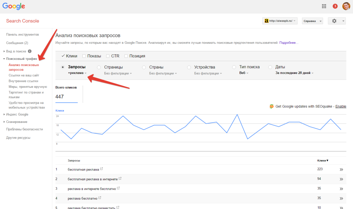Click the Запросы column header
Screen dimensions: 353x209
click(74, 161)
